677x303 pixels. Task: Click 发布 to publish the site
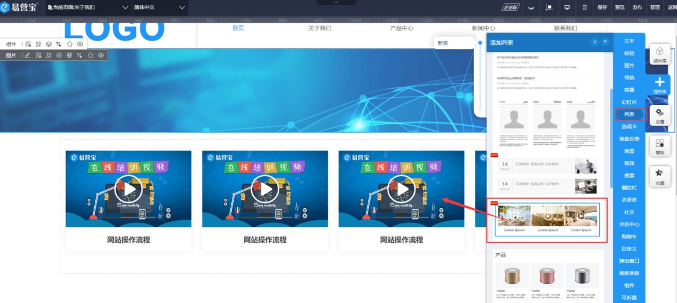pyautogui.click(x=637, y=7)
